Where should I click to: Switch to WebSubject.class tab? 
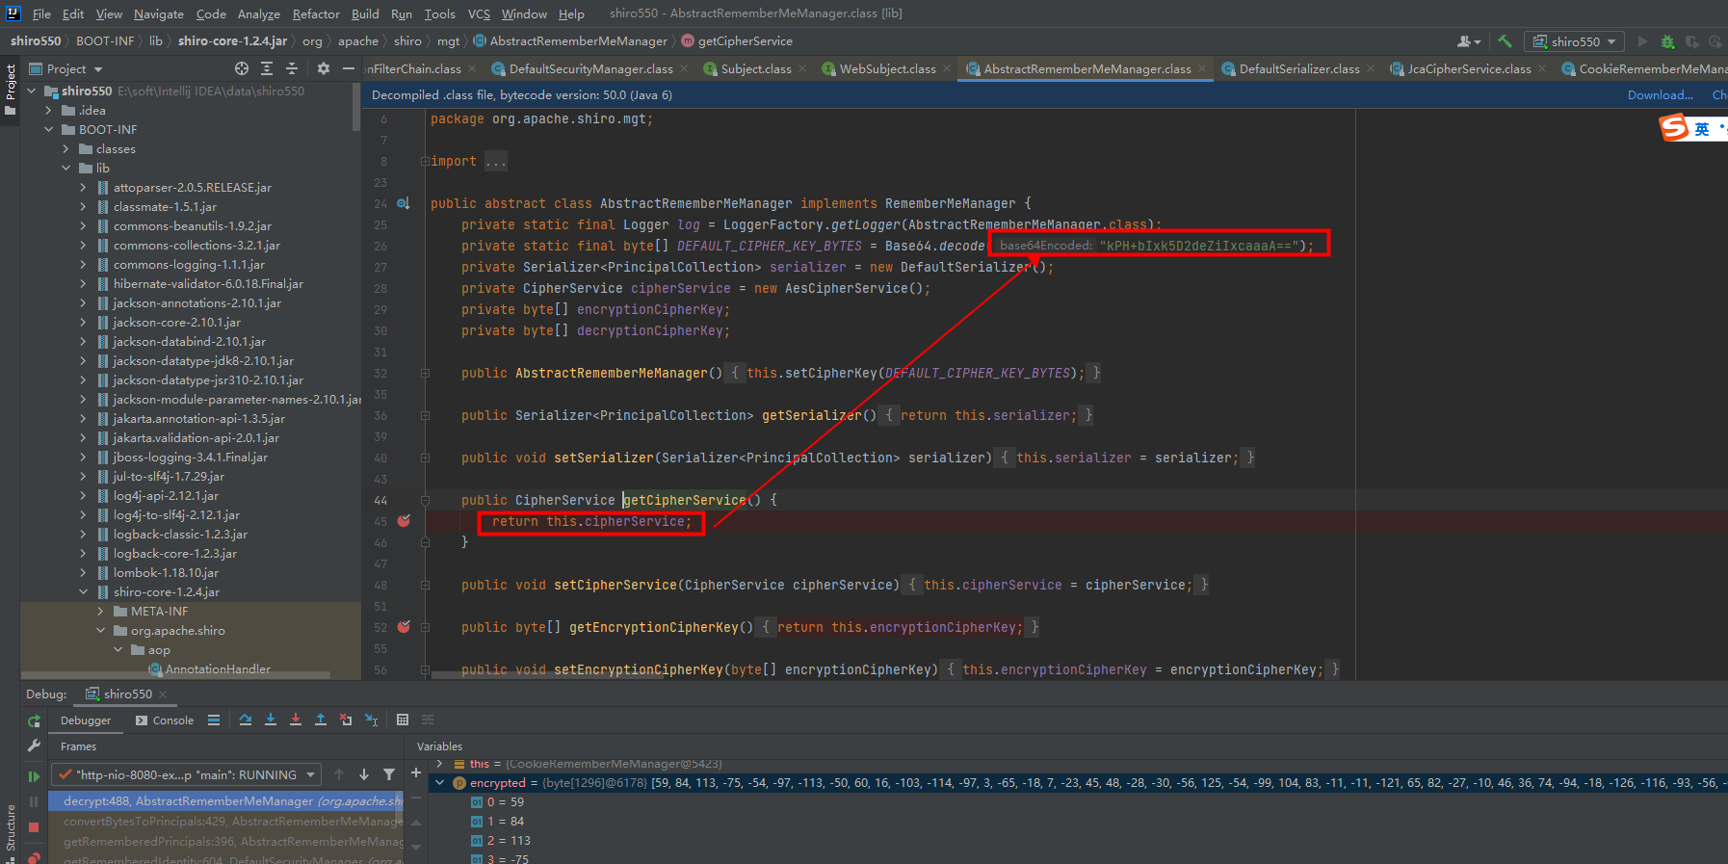[887, 68]
